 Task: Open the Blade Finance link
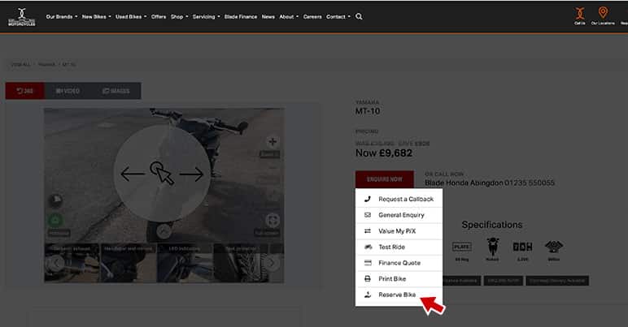coord(241,17)
